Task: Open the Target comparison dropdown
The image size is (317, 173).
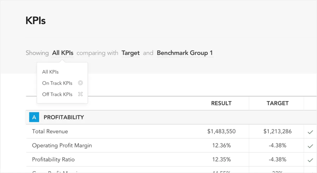Action: (x=130, y=53)
